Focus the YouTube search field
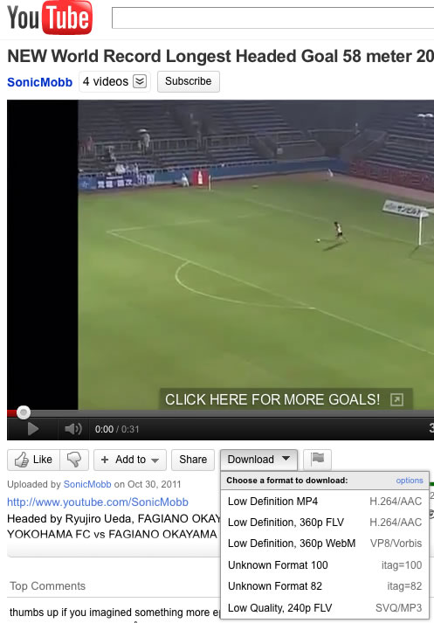This screenshot has height=623, width=434. [272, 17]
